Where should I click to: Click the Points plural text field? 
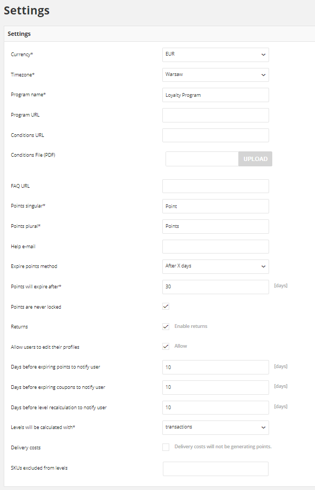[x=216, y=227]
